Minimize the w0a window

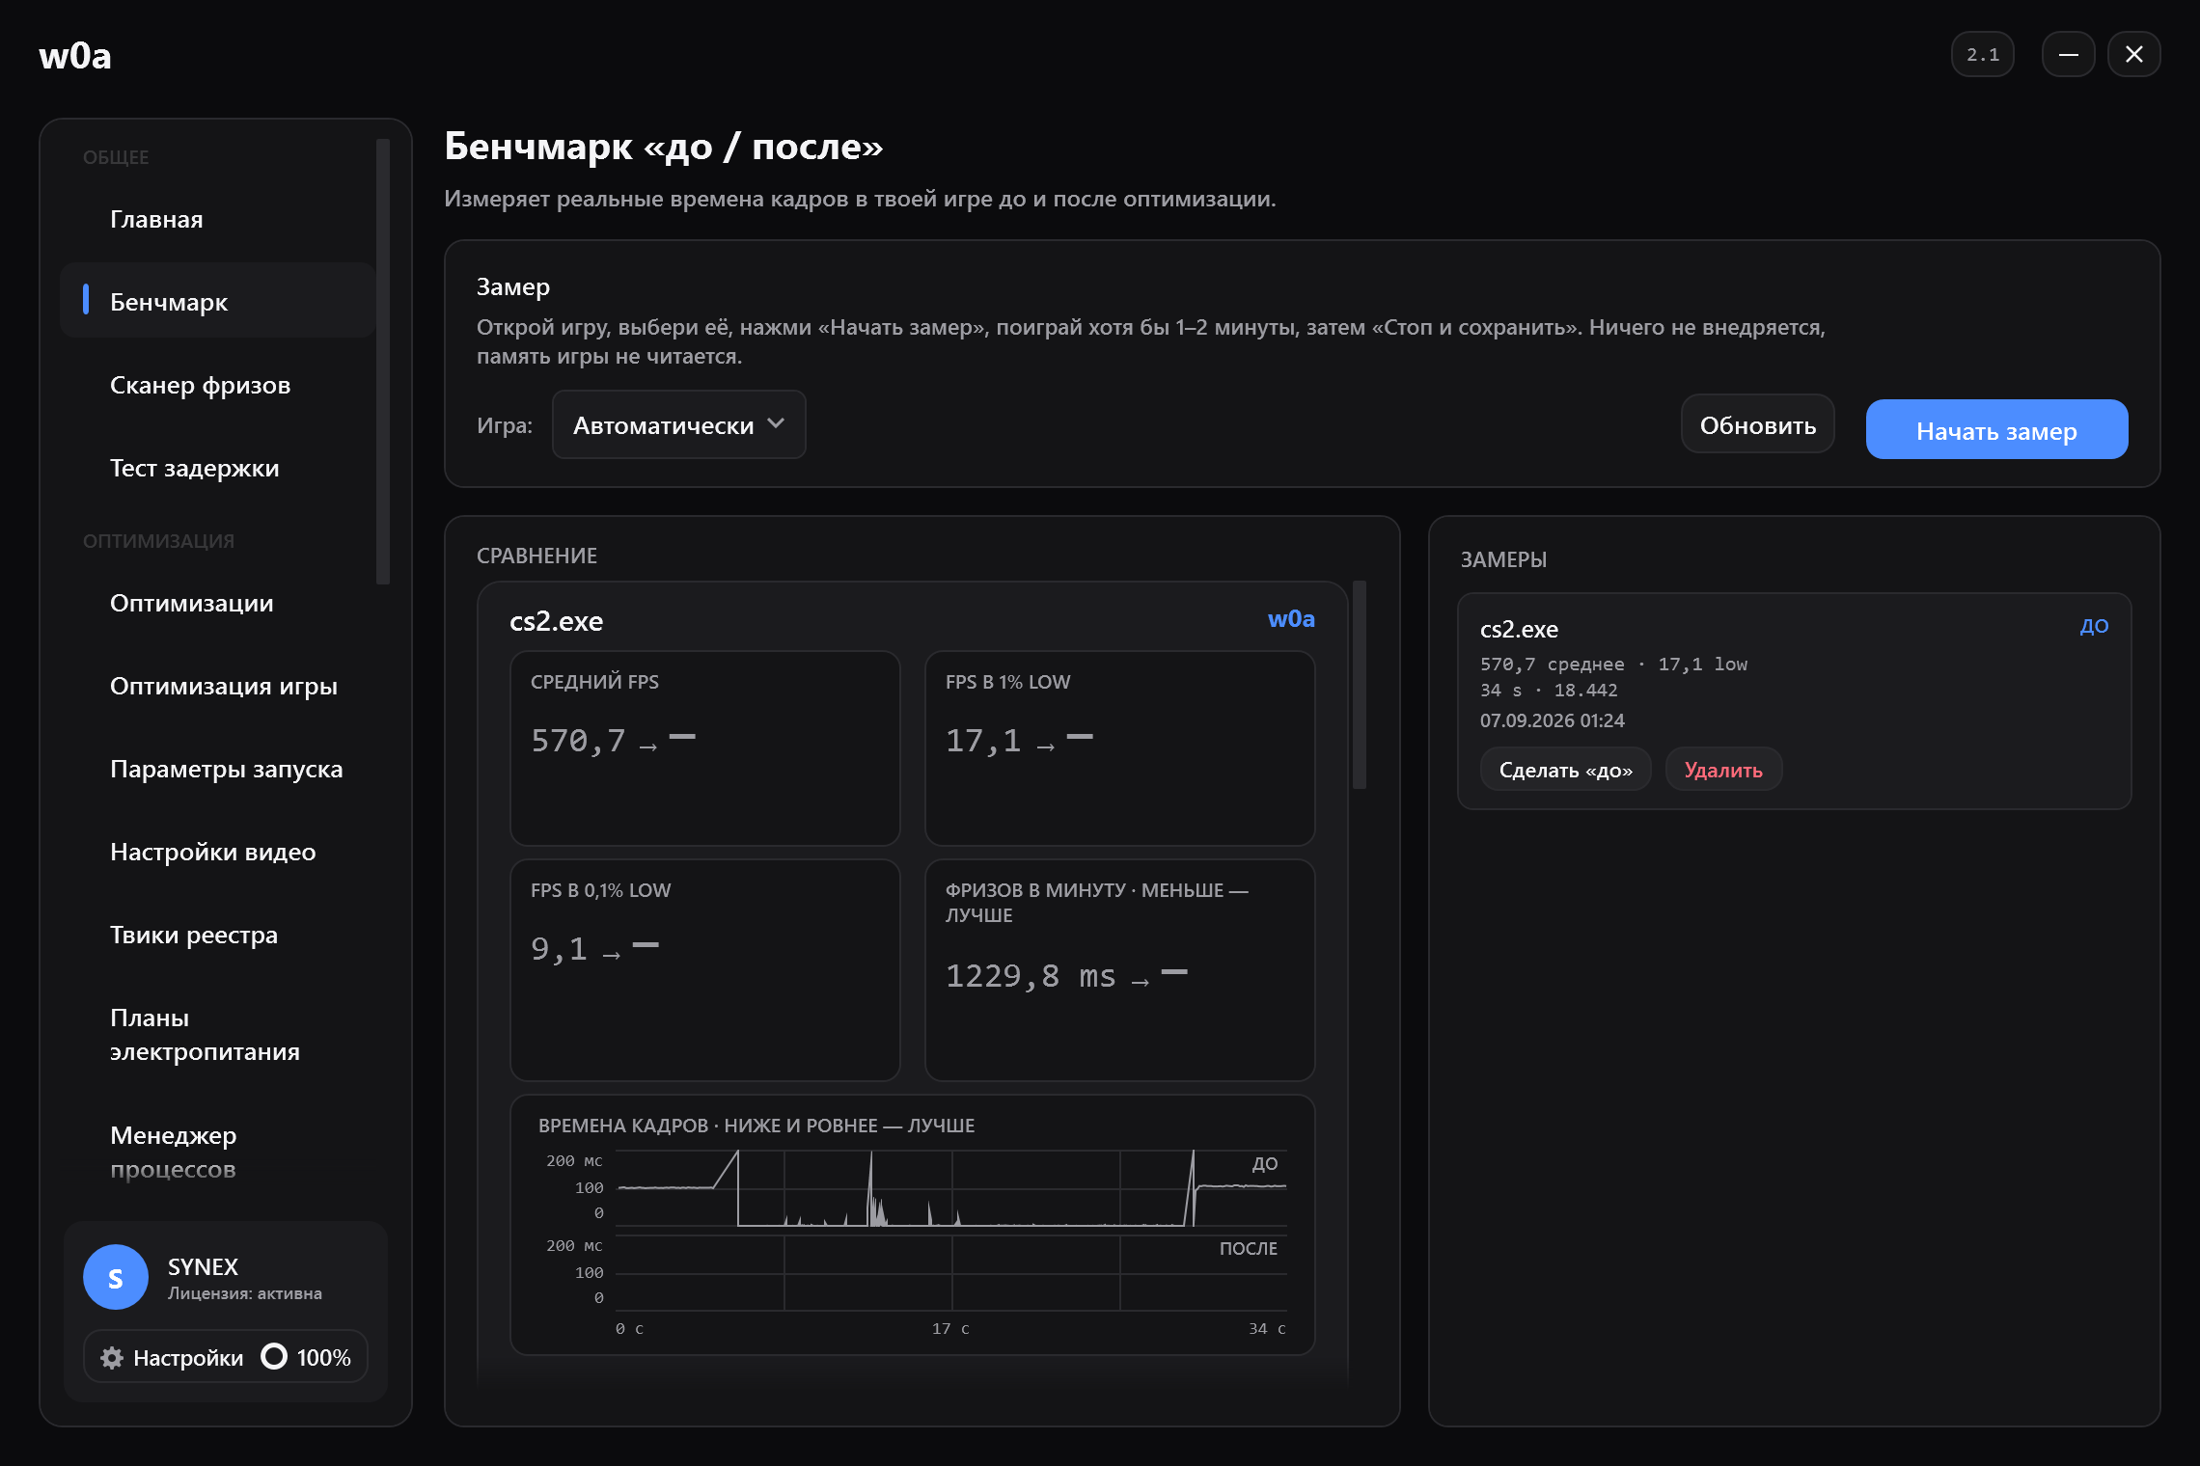2069,55
